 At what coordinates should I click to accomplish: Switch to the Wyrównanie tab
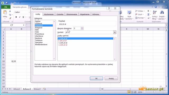[x=49, y=14]
